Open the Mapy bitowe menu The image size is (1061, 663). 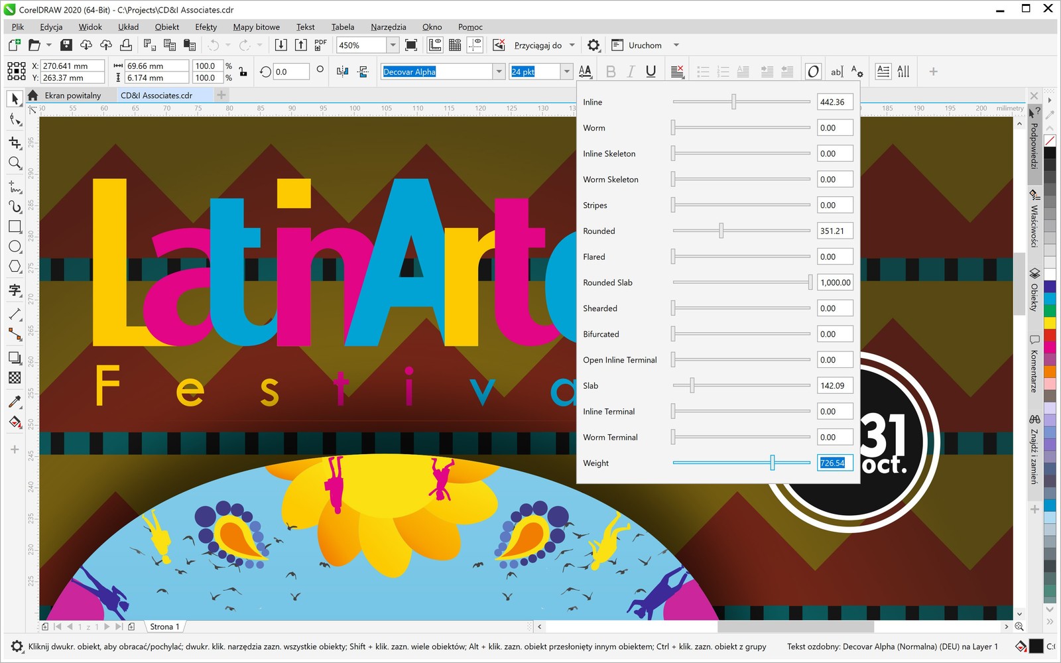point(256,27)
